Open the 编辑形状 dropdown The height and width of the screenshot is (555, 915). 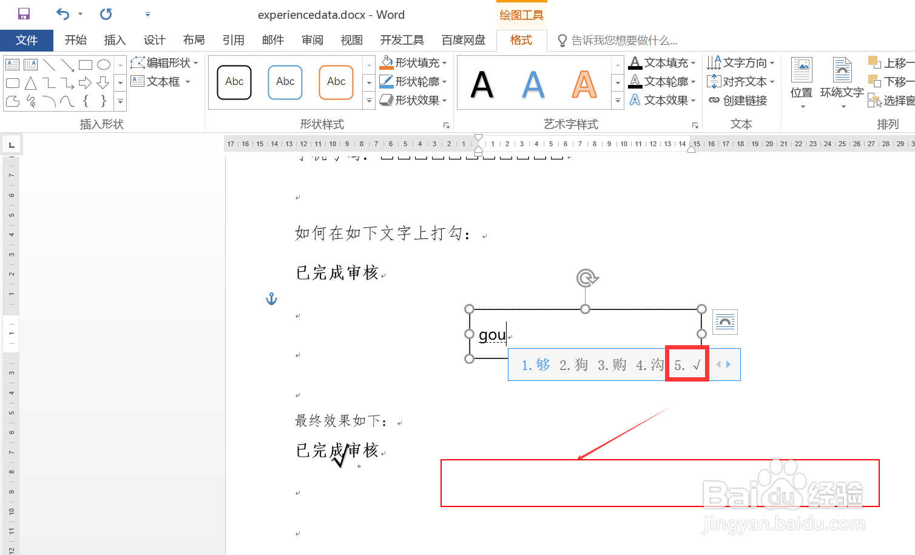[x=164, y=62]
